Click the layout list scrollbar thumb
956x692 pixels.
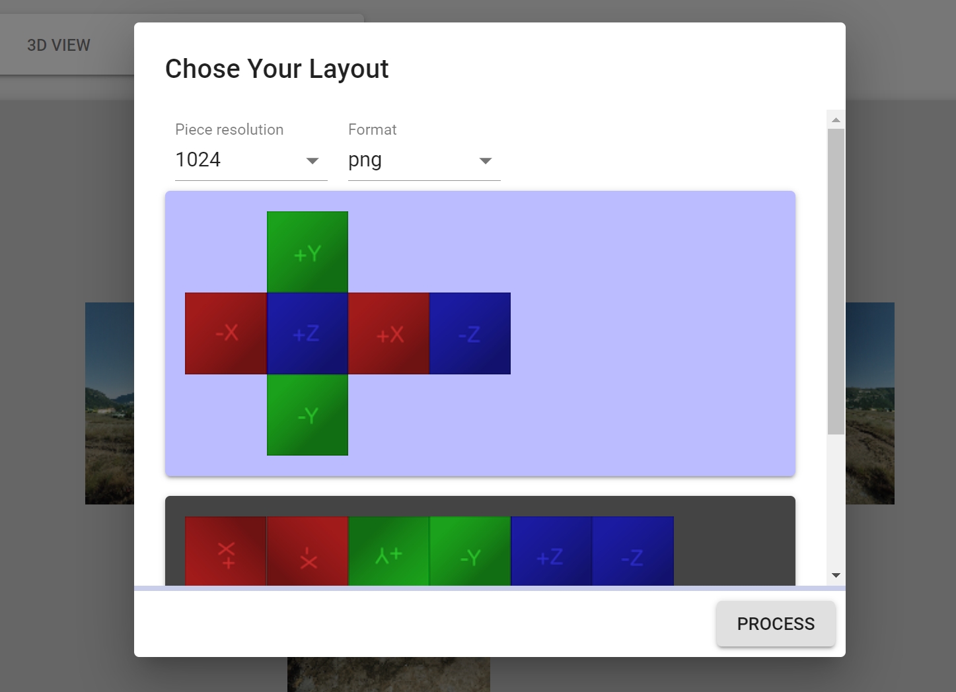pyautogui.click(x=836, y=281)
